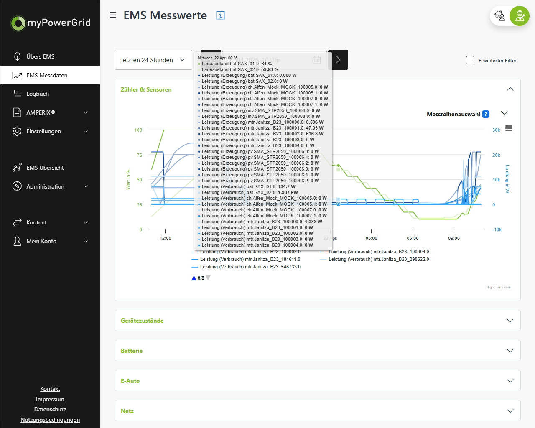Expand the Messreihenauswahl chevron
The width and height of the screenshot is (535, 428).
point(504,113)
